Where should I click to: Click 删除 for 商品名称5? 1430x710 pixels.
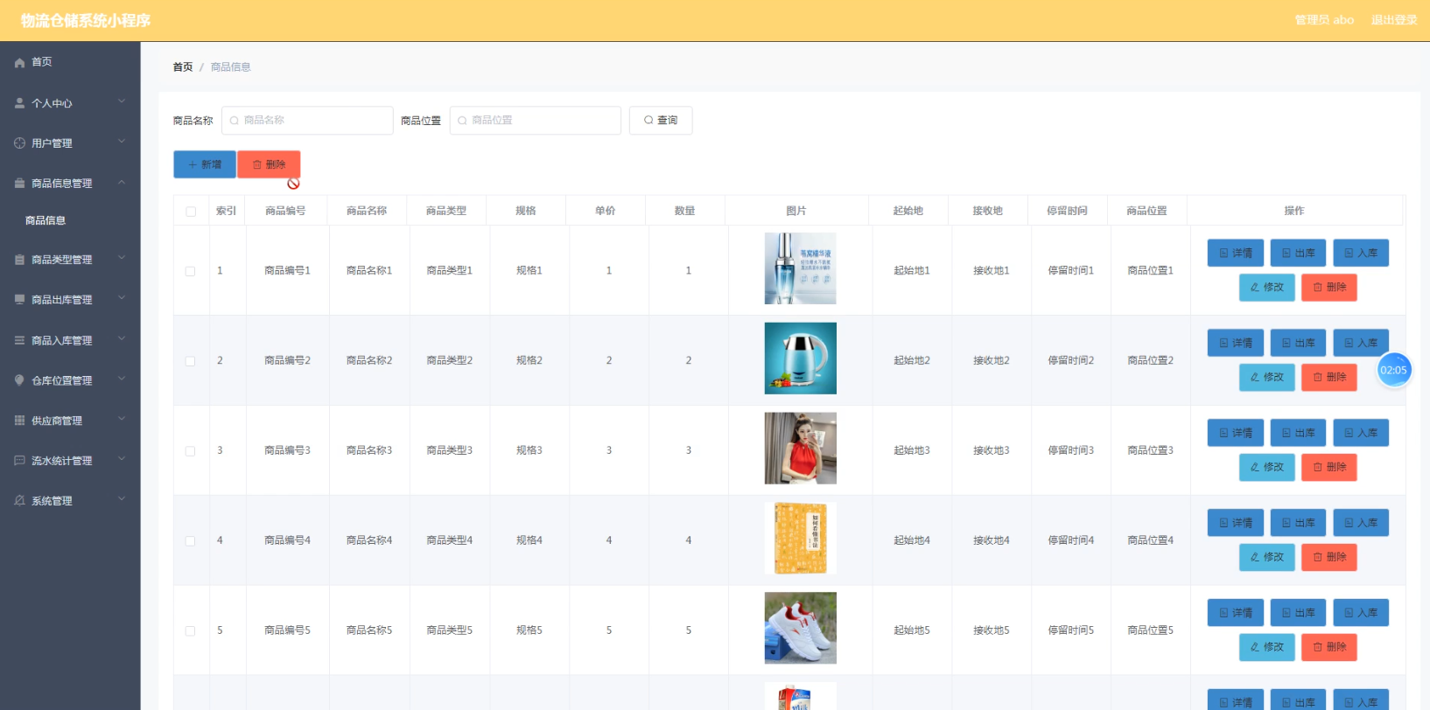click(1329, 647)
